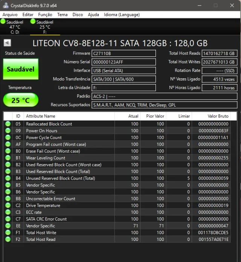Click the Modo Transferência field SATA/300 | SATA/600
The image size is (241, 262).
(x=124, y=79)
